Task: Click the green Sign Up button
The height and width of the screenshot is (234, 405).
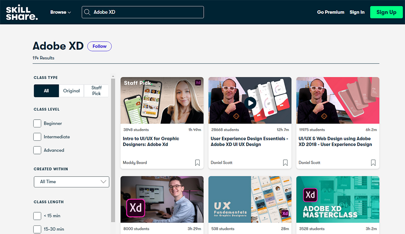Action: [x=386, y=12]
